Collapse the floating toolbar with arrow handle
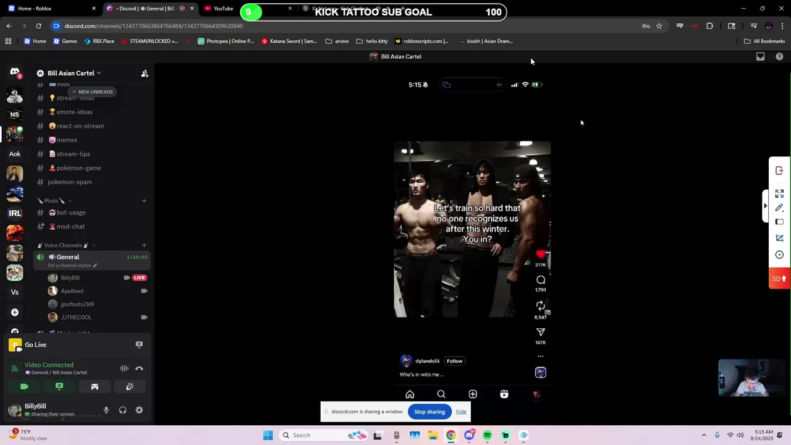Screen dimensions: 791x445 pyautogui.click(x=766, y=206)
